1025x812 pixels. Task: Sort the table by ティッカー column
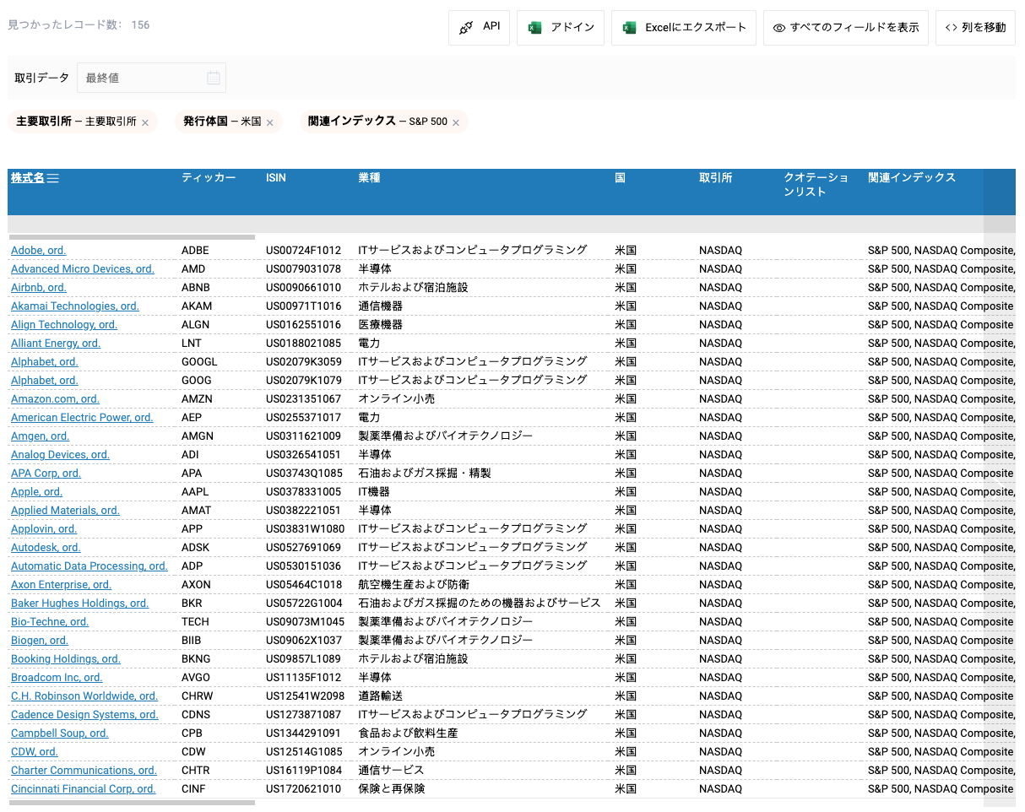point(209,177)
